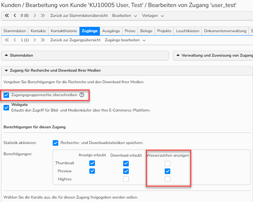Click Zurück zur Stammdatenübersicht link

click(79, 15)
